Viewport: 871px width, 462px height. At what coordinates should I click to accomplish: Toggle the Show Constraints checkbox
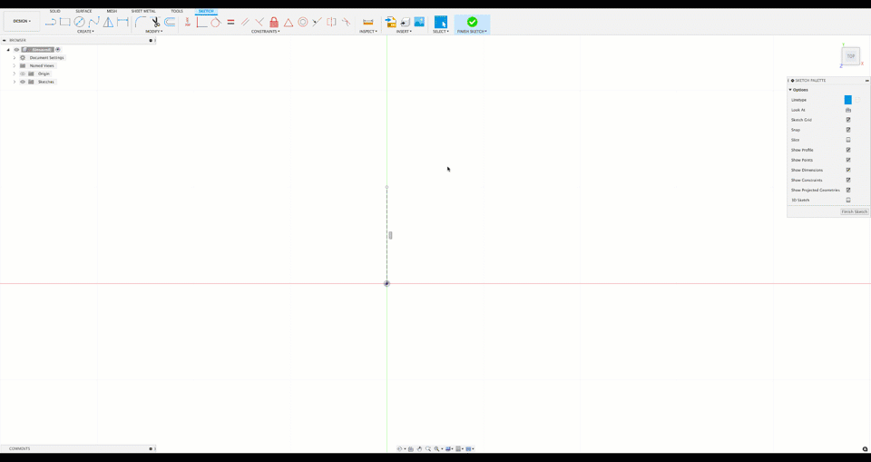[848, 180]
